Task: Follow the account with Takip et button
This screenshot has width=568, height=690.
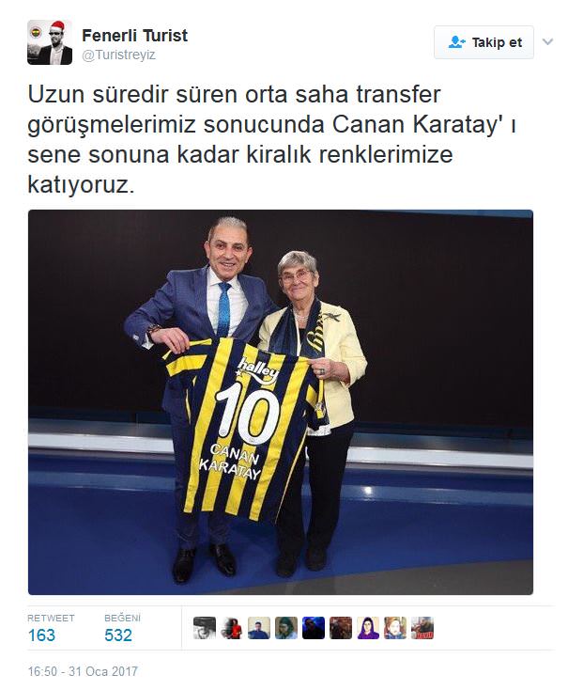Action: [484, 42]
